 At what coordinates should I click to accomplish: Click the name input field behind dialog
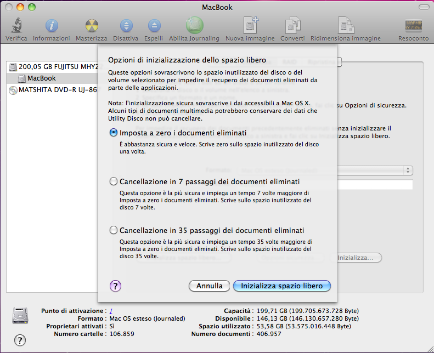375,184
